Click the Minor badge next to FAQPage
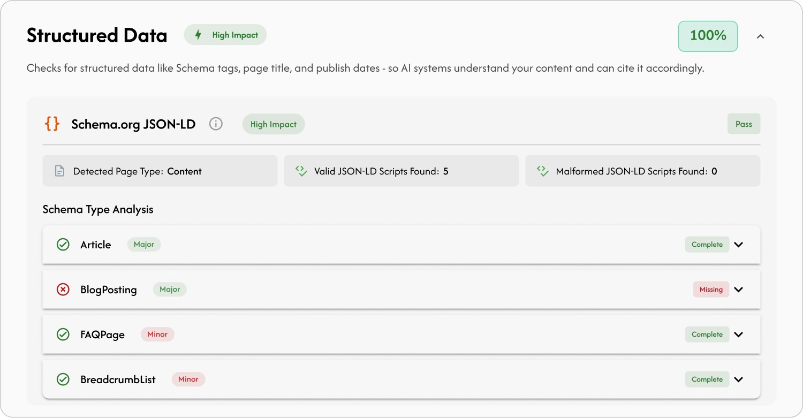The width and height of the screenshot is (803, 418). (157, 334)
